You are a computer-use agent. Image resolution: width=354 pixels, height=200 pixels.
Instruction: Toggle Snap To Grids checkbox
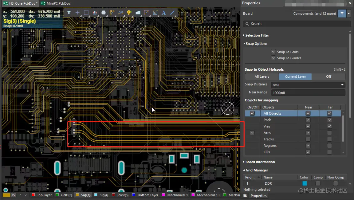[273, 52]
